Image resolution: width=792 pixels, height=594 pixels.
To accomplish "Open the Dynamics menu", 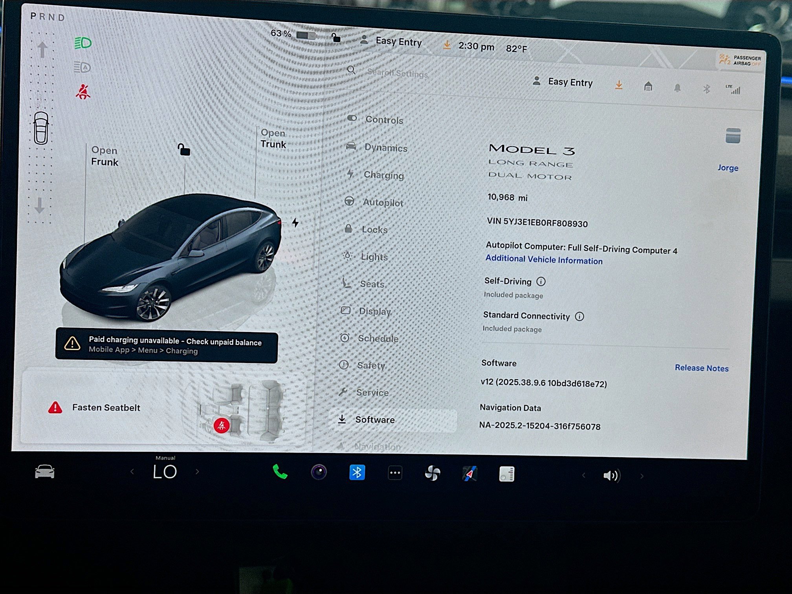I will [x=376, y=147].
